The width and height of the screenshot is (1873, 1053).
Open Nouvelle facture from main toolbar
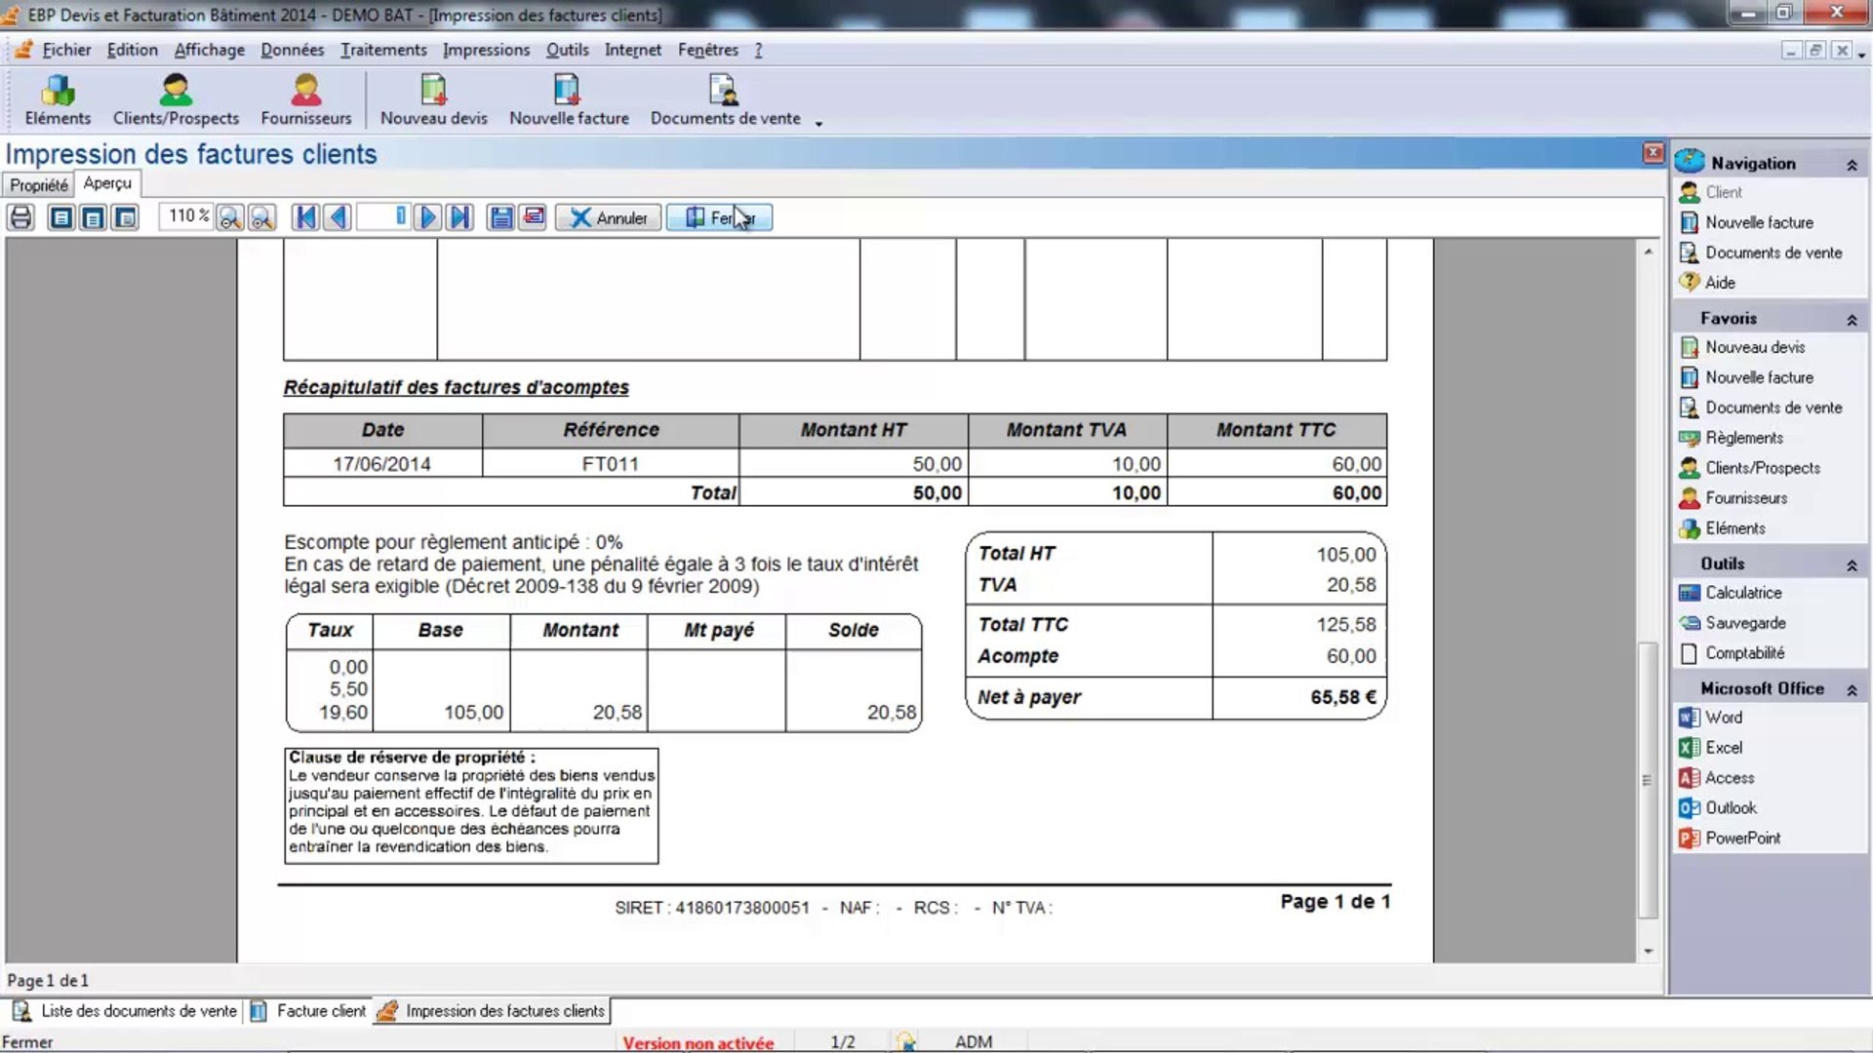(568, 100)
